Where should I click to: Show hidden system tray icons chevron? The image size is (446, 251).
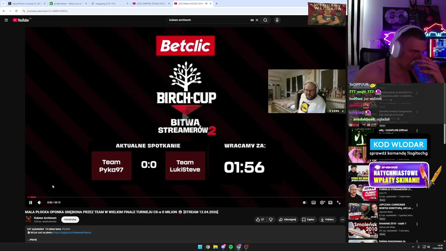(413, 247)
